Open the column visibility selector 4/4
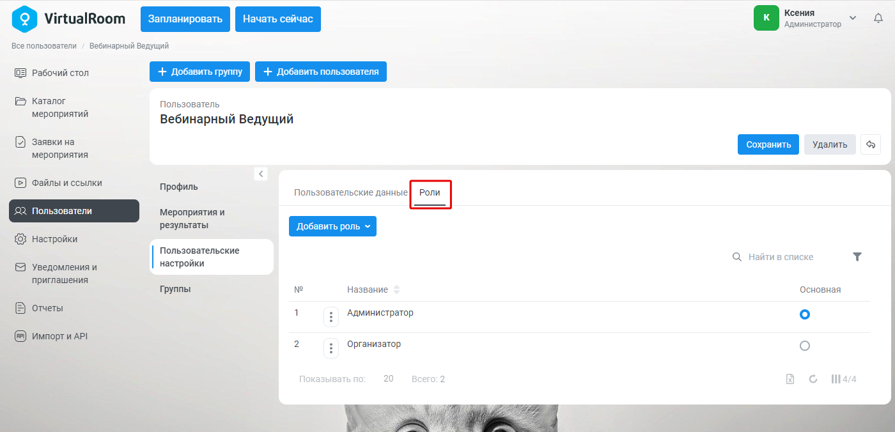 point(844,379)
